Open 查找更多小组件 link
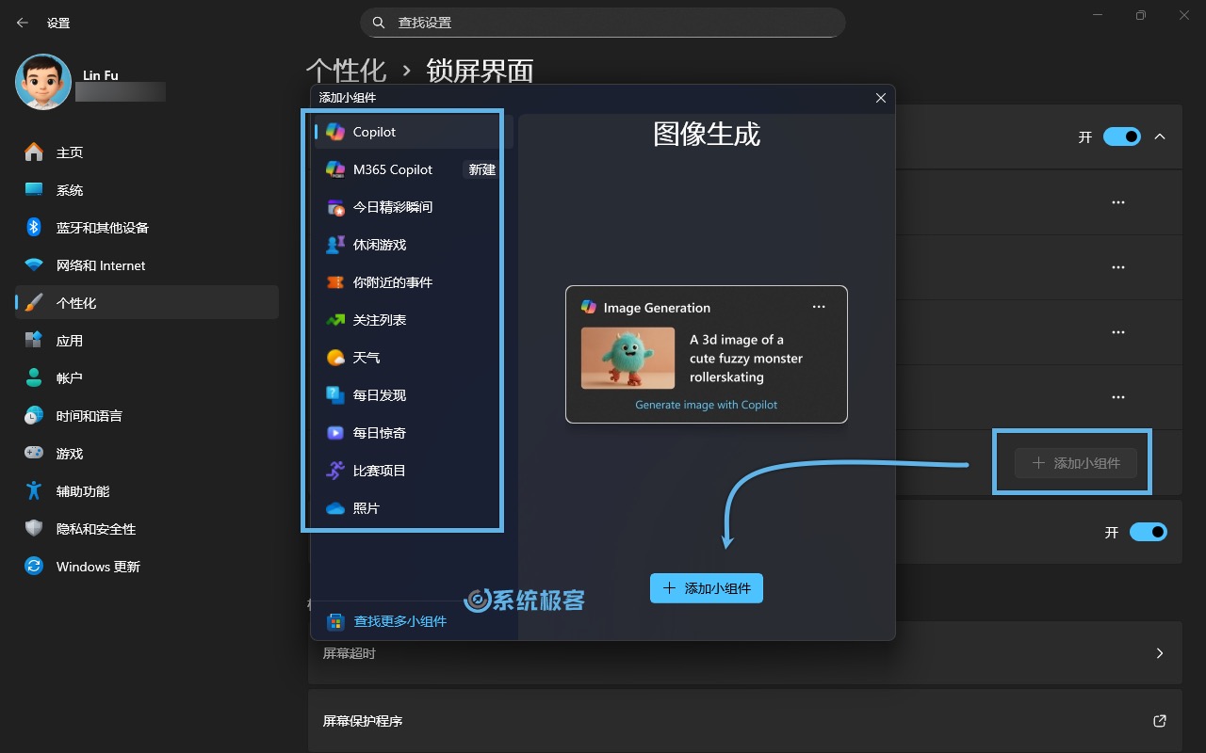 (398, 621)
